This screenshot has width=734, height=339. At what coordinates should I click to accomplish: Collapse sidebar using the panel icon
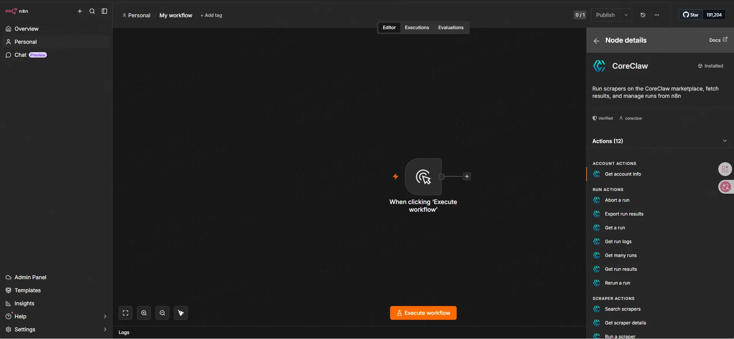(104, 11)
